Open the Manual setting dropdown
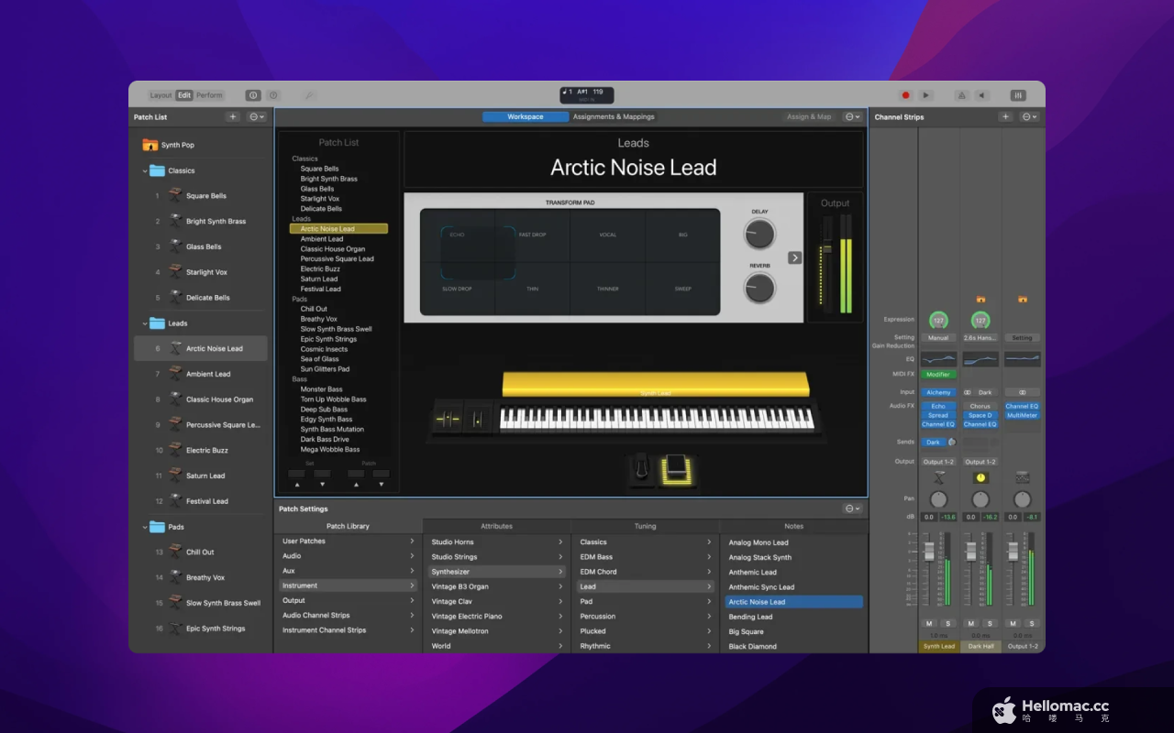This screenshot has width=1174, height=733. click(938, 337)
